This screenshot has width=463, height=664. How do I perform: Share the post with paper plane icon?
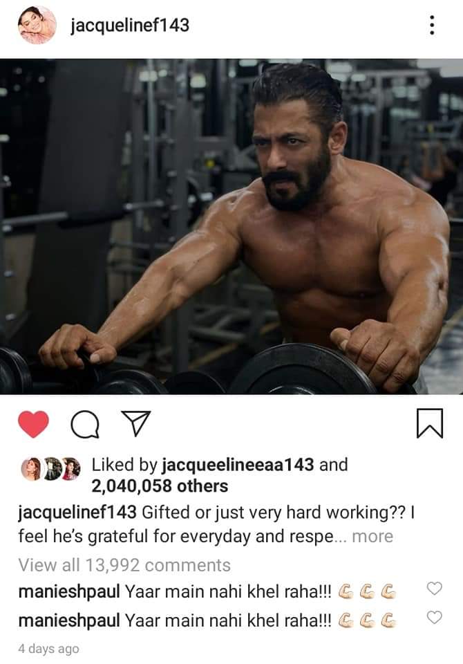[136, 423]
